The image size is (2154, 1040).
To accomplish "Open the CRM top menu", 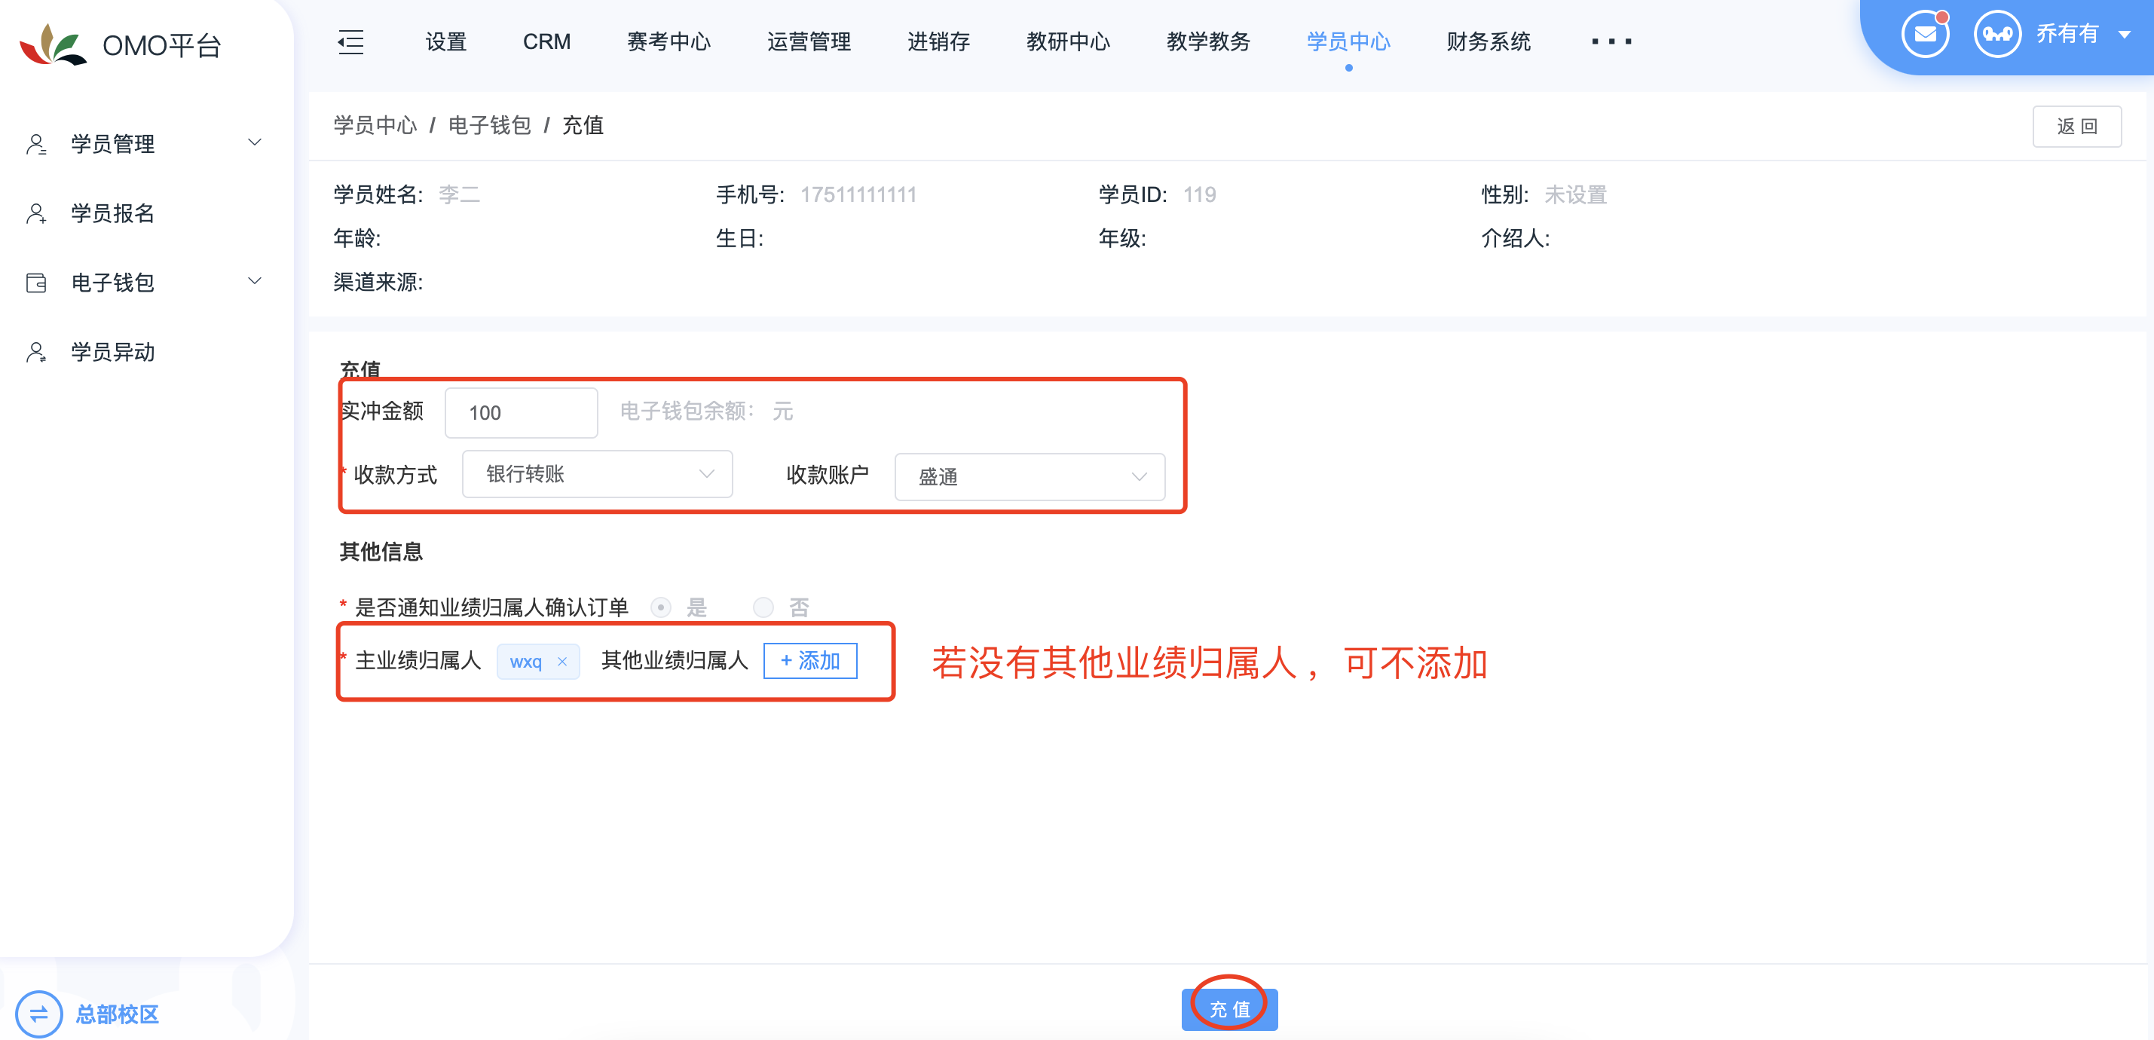I will [x=546, y=41].
